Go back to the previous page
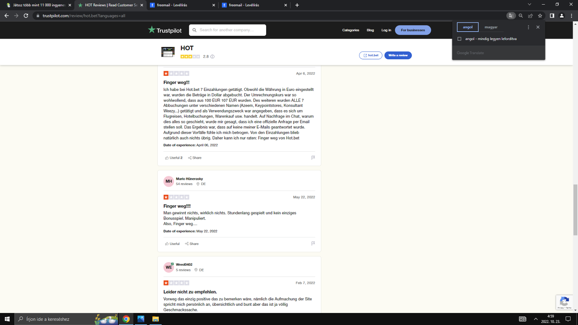This screenshot has width=578, height=325. tap(7, 16)
